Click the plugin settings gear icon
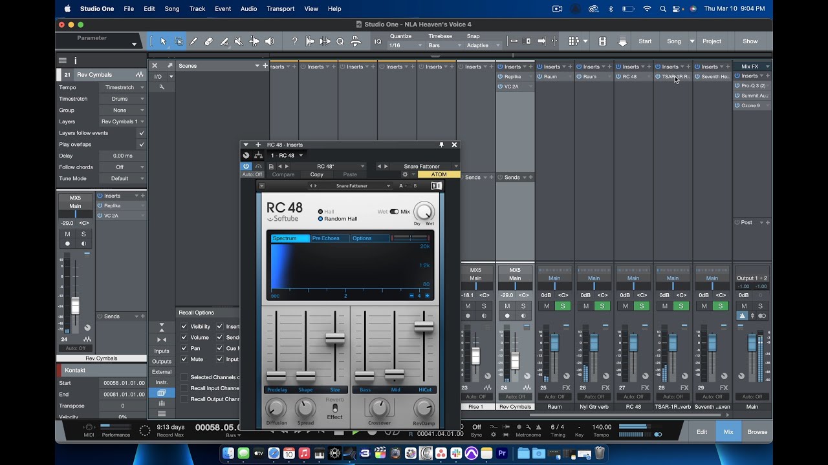 [x=405, y=174]
